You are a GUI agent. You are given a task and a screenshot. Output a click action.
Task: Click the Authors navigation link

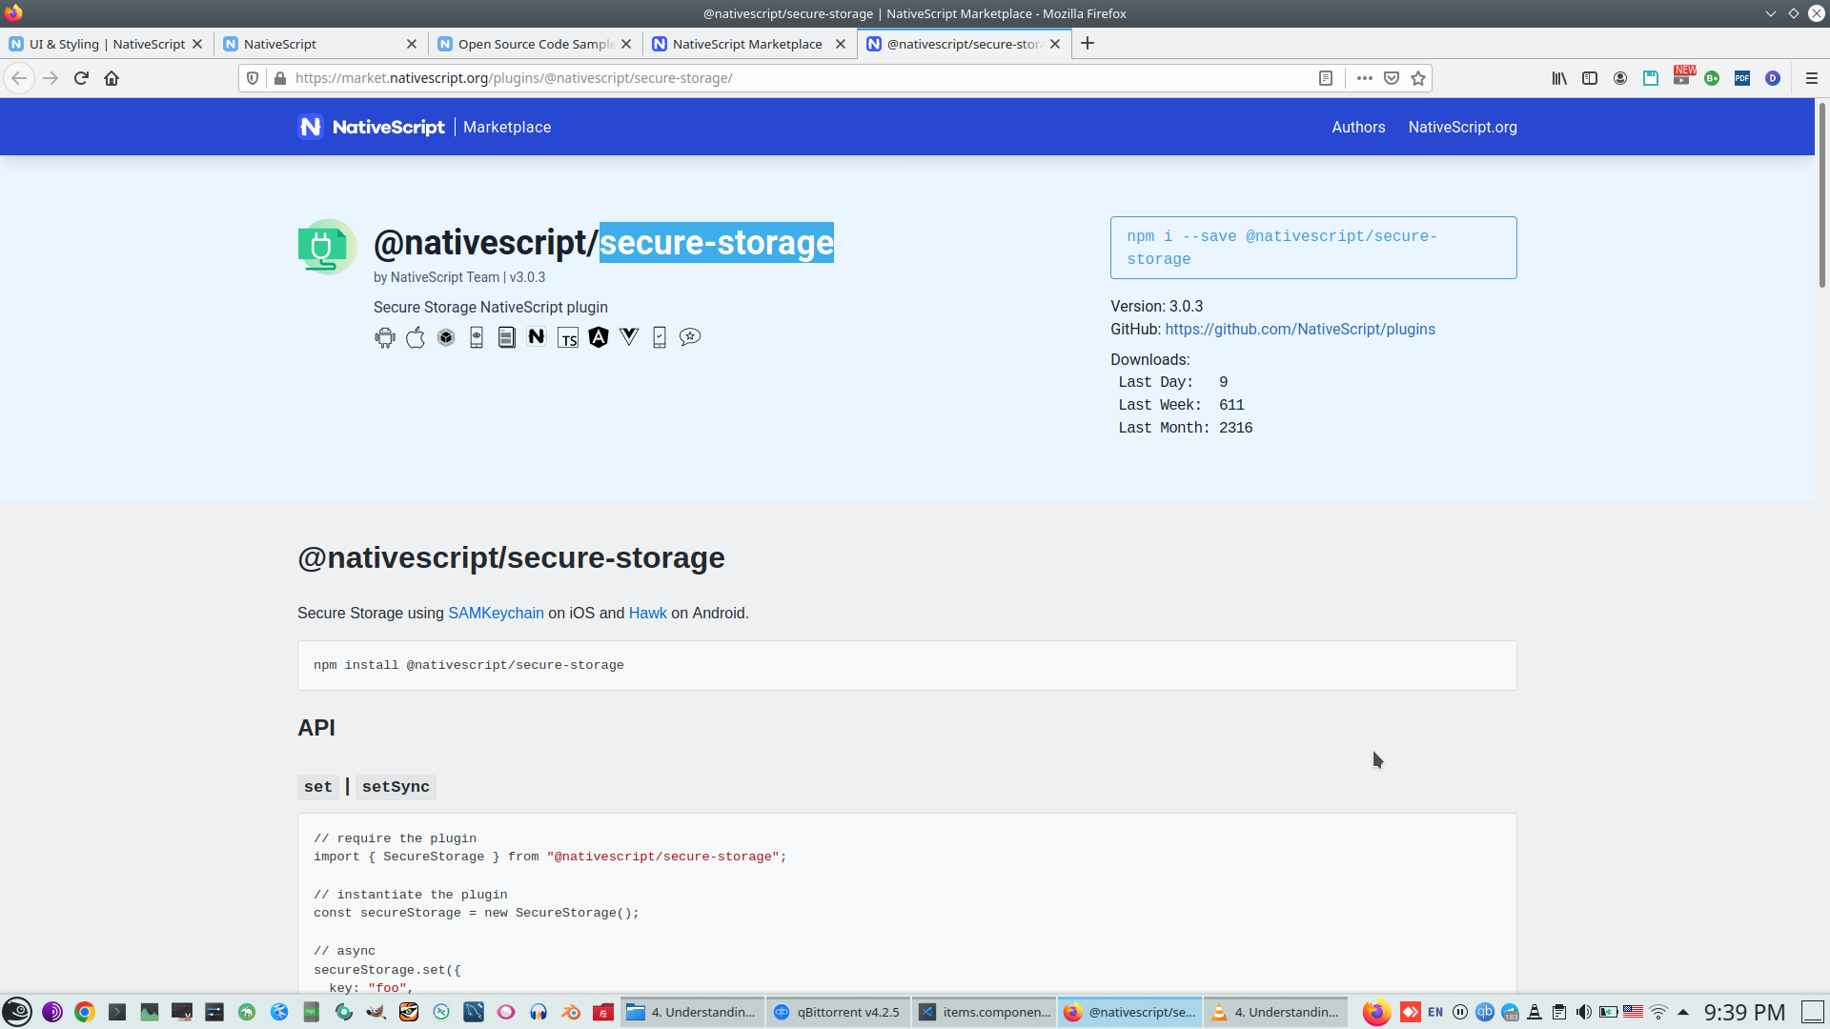pos(1358,128)
